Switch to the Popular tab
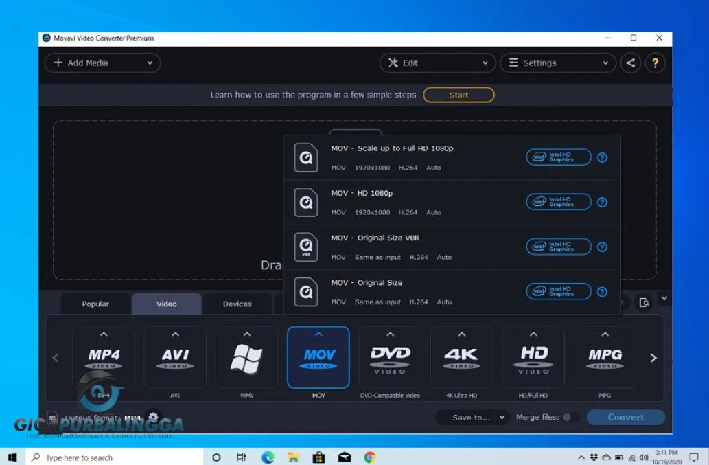 [95, 304]
